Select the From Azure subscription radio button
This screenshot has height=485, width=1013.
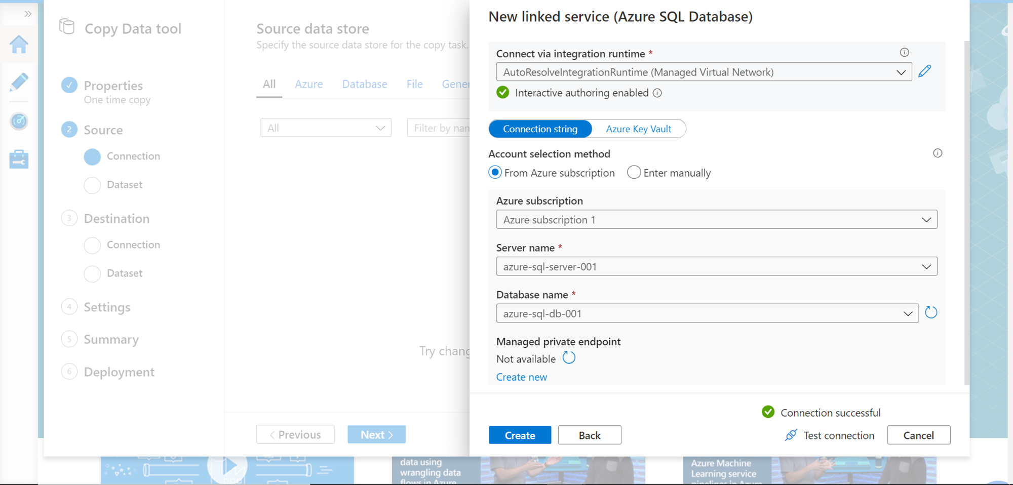(x=495, y=173)
